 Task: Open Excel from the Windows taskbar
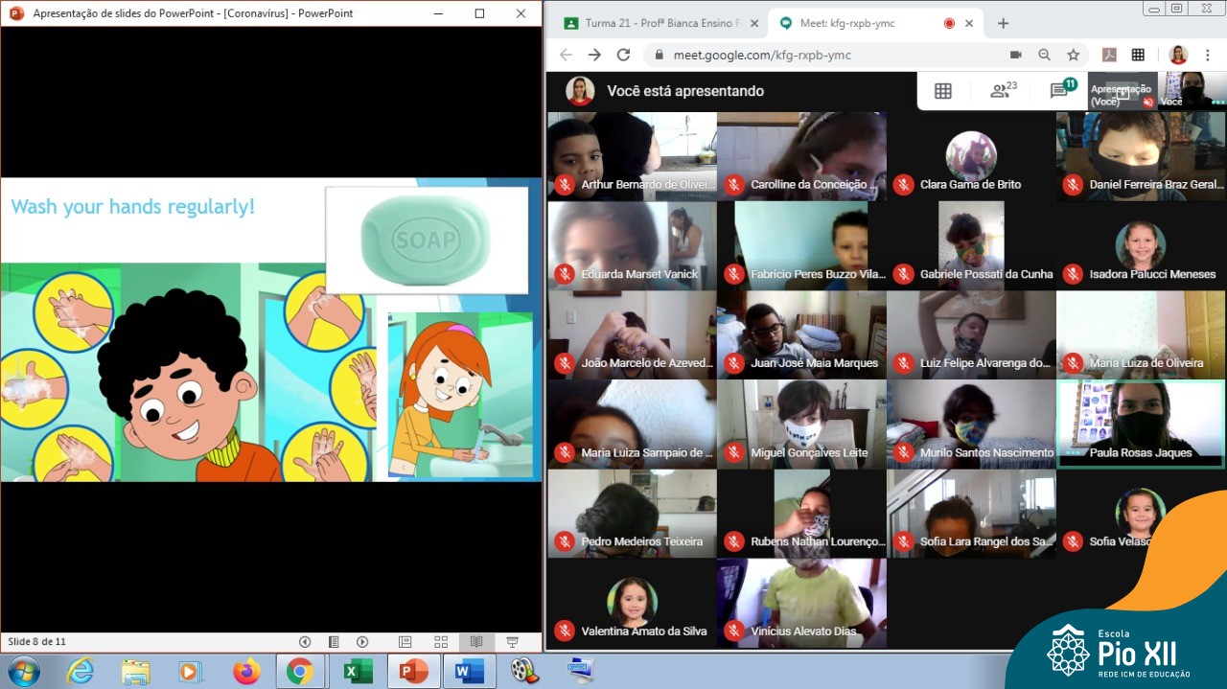[x=357, y=672]
